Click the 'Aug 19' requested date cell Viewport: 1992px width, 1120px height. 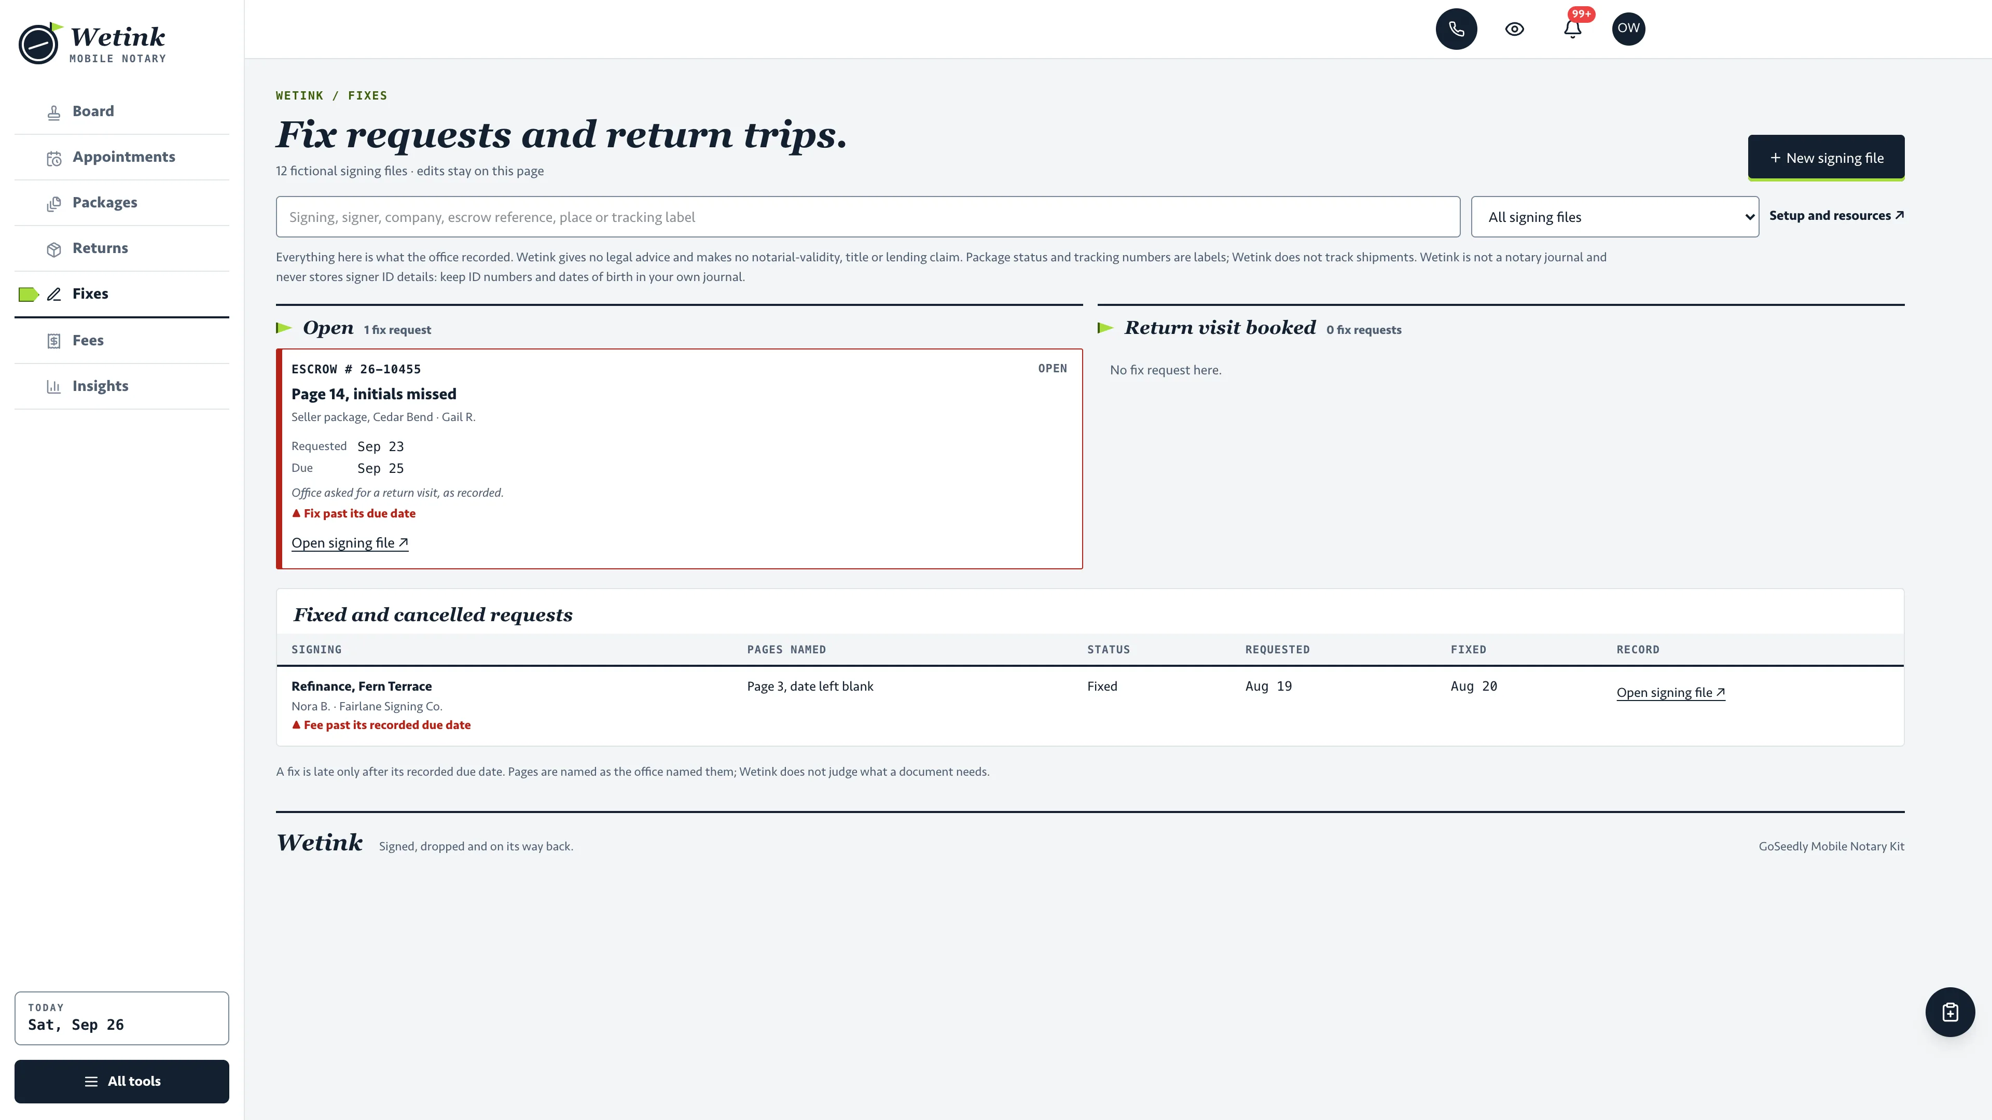(x=1268, y=687)
